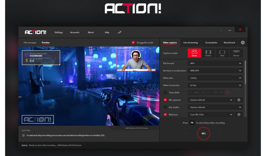Open general settings gear beside Benchmark

(243, 42)
